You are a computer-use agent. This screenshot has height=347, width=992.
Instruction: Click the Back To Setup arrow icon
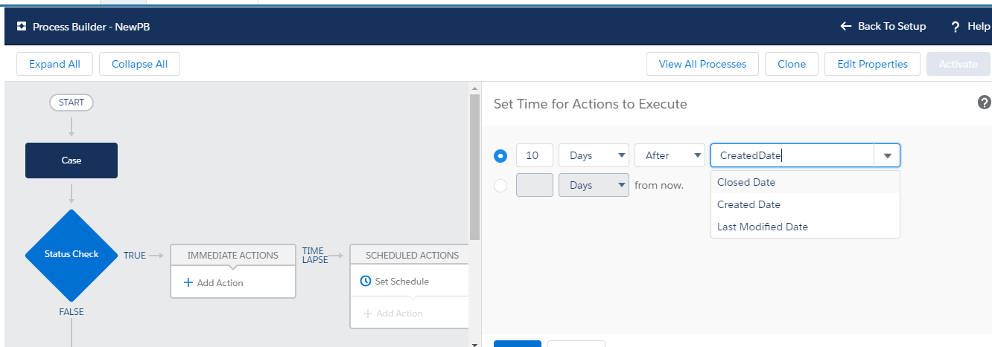pyautogui.click(x=845, y=26)
